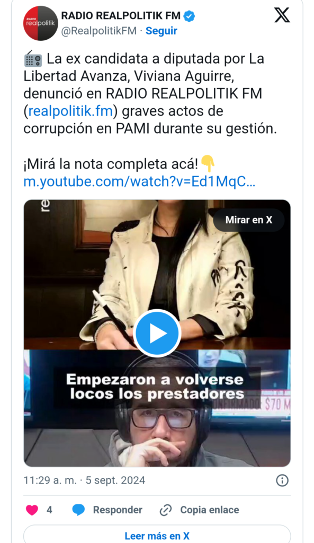
Task: Play the embedded video
Action: (x=157, y=333)
